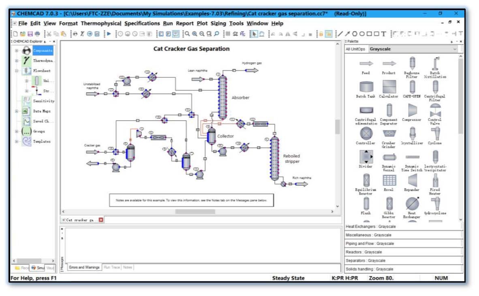The height and width of the screenshot is (296, 479).
Task: Select the straight line drawing tool
Action: [340, 34]
